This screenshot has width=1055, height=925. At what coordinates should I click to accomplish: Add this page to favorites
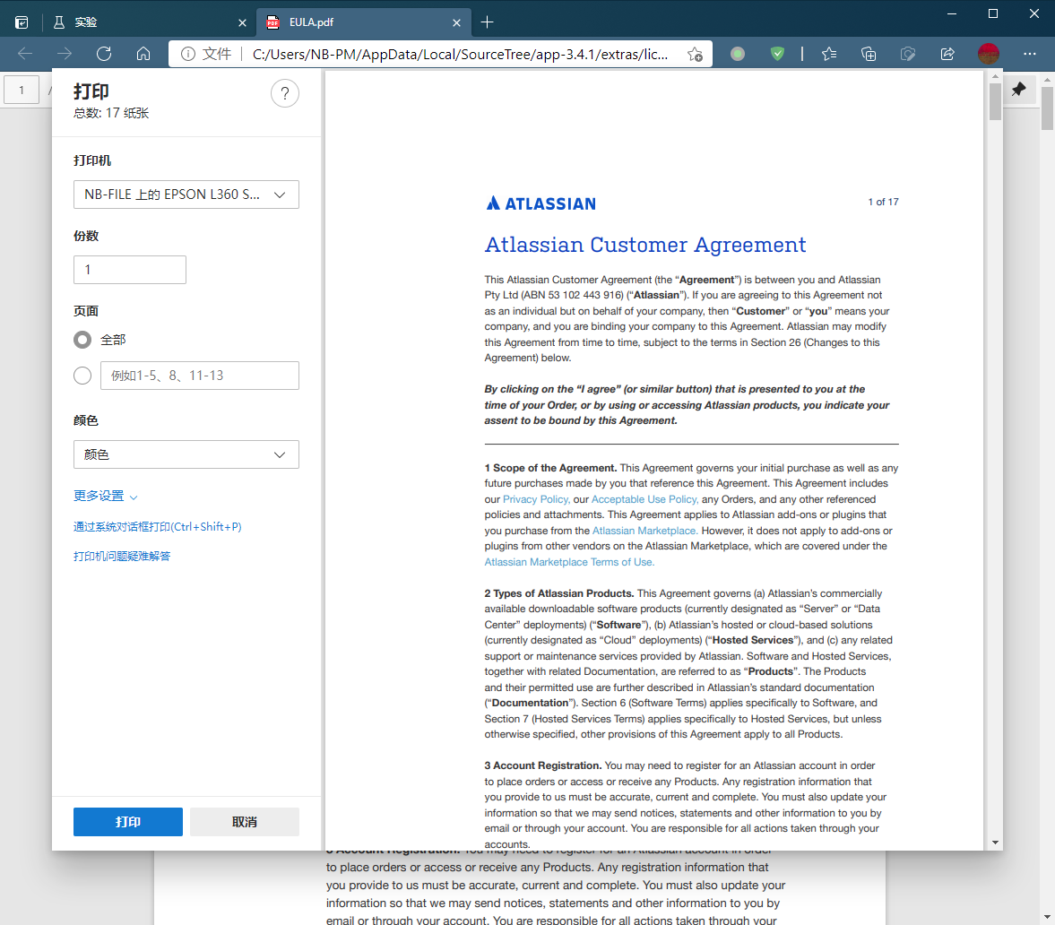pyautogui.click(x=695, y=54)
